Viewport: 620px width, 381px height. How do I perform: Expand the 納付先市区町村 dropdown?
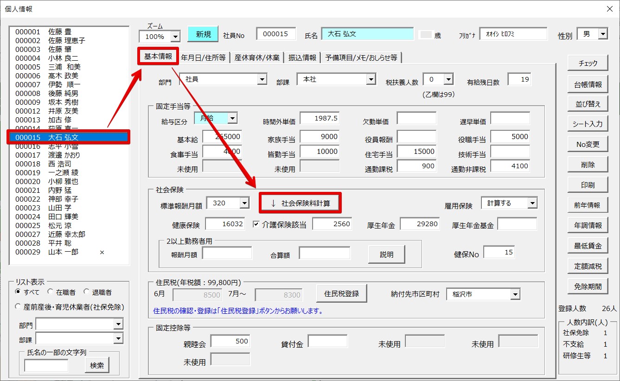[515, 294]
